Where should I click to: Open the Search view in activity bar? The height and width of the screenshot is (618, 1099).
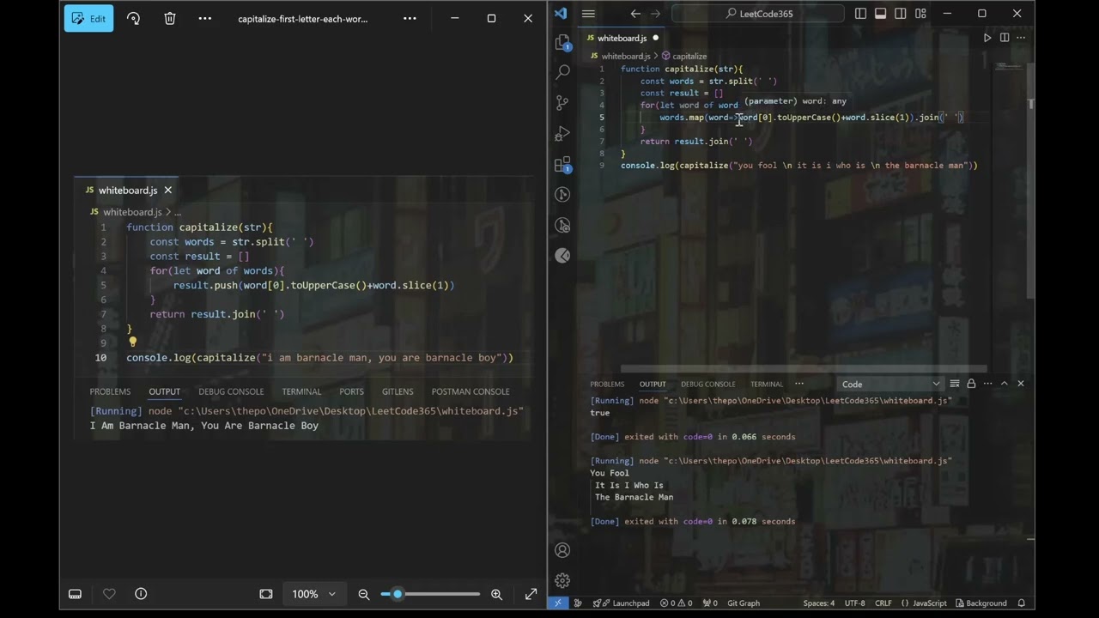pyautogui.click(x=562, y=72)
